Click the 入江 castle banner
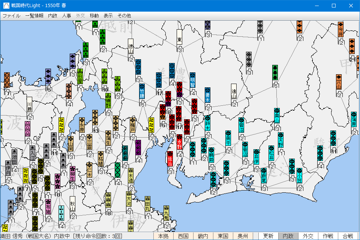 click(x=32, y=153)
